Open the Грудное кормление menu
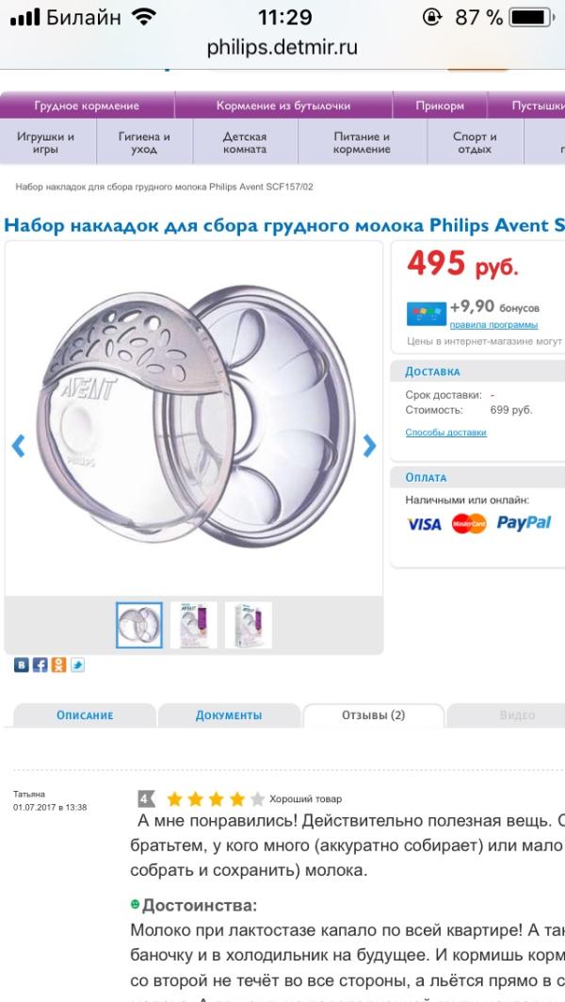 click(87, 106)
